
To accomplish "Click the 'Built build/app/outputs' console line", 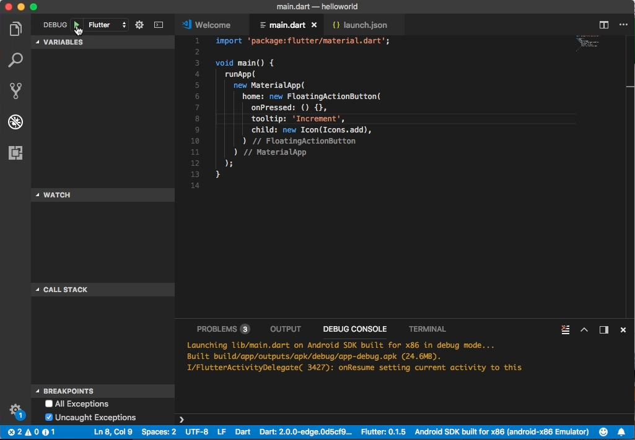I will pos(313,356).
